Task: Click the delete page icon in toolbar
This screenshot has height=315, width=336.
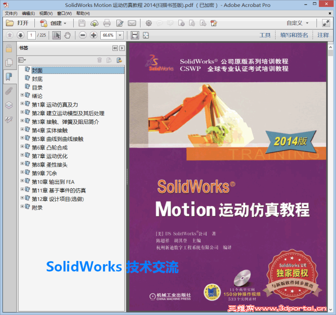Action: point(181,23)
